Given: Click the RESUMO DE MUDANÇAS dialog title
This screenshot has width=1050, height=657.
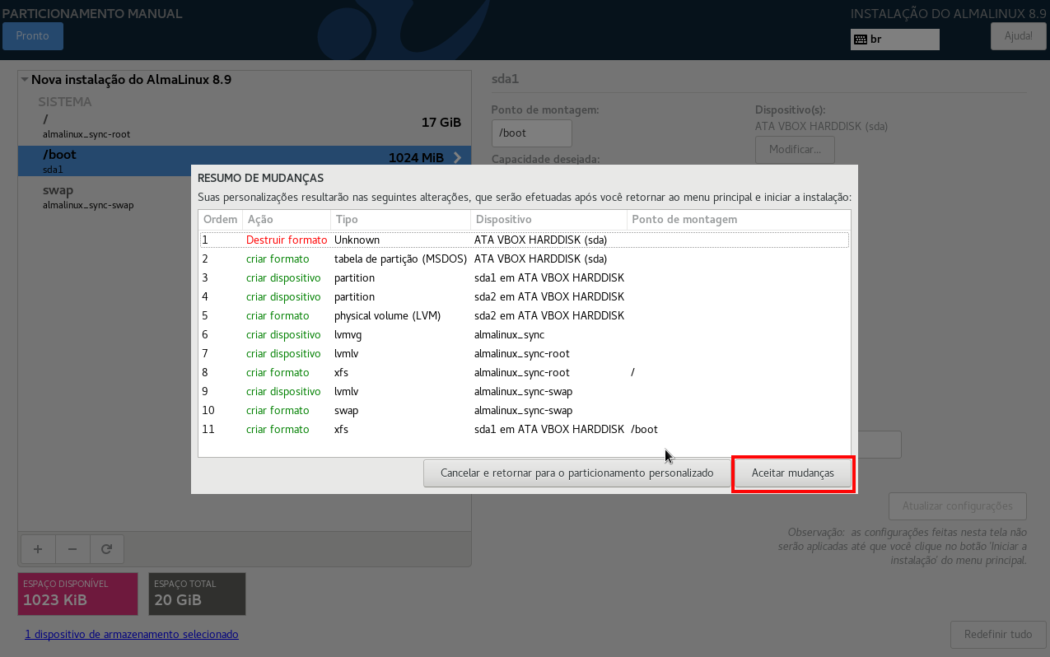Looking at the screenshot, I should pos(260,178).
